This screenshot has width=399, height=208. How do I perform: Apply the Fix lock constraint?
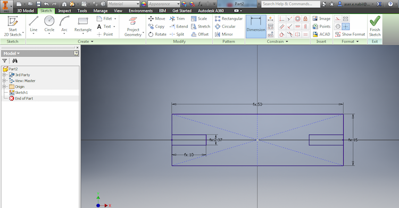[x=305, y=19]
